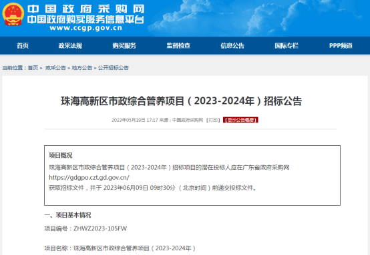Go to 购买服务 in the navigation bar
370x255 pixels.
pos(124,46)
